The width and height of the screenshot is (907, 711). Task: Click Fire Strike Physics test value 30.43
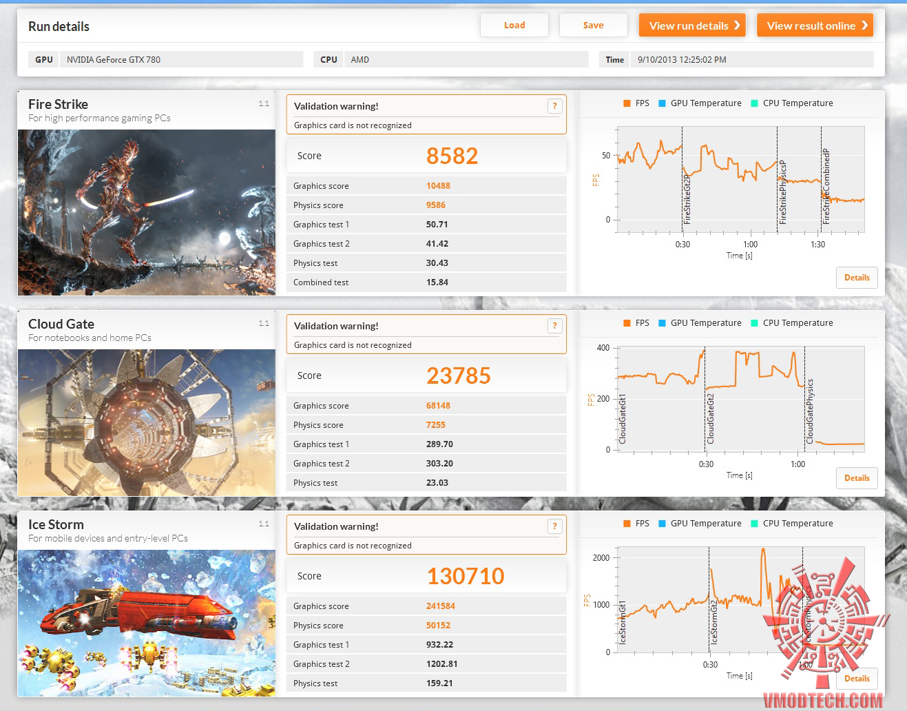pos(437,263)
